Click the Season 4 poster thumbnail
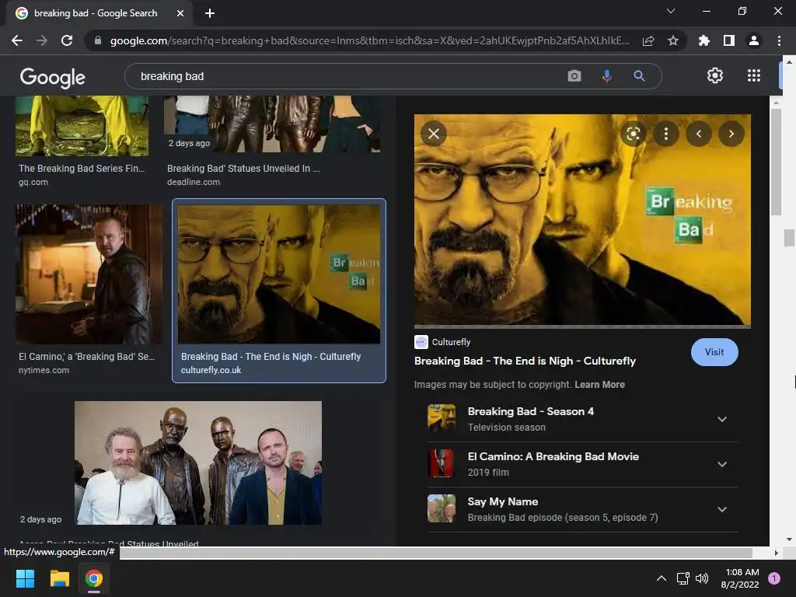The width and height of the screenshot is (796, 597). (442, 418)
